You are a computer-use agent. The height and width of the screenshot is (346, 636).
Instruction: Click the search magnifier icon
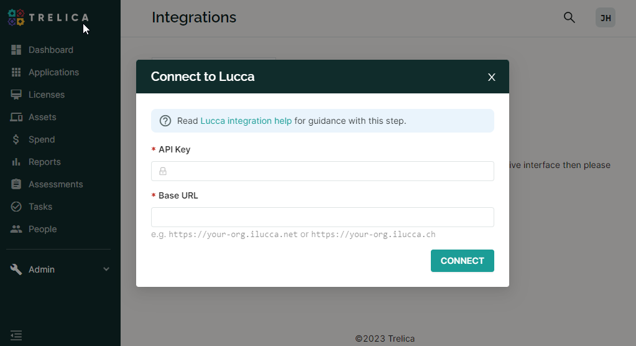[569, 17]
